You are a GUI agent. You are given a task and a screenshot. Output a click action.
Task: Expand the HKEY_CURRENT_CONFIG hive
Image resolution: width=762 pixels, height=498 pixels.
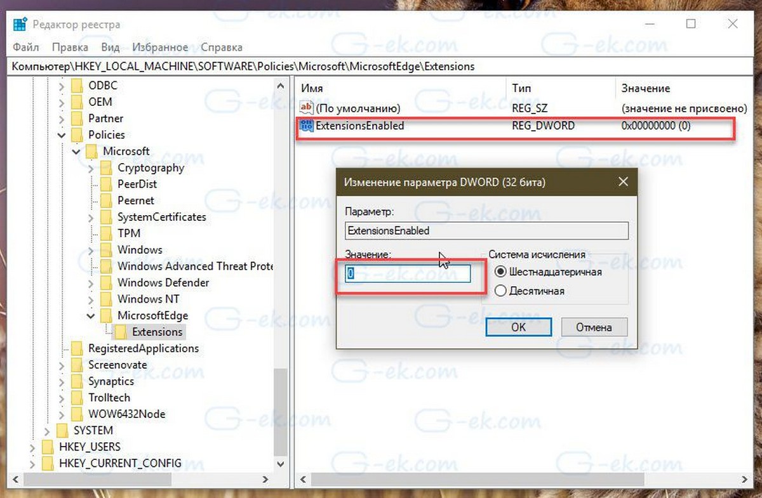(x=32, y=464)
